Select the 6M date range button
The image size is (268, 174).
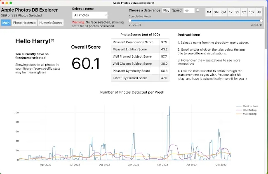coord(223,12)
